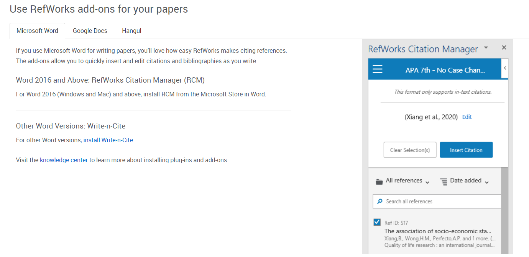Click Edit next to Xiang et al. citation
This screenshot has width=529, height=257.
click(467, 117)
